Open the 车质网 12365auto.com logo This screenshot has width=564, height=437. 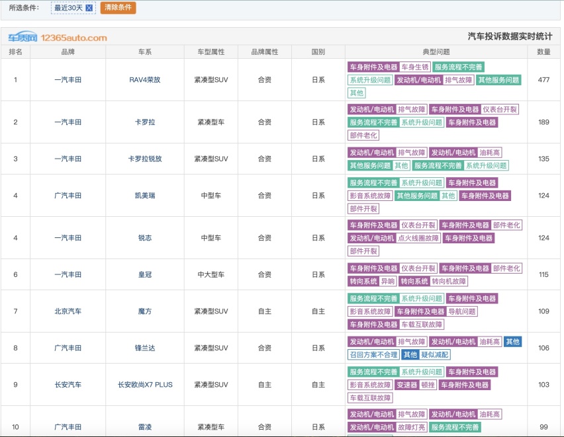click(x=58, y=37)
